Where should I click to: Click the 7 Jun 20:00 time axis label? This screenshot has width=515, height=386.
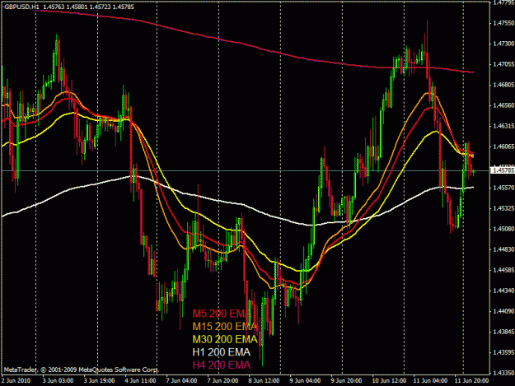[222, 381]
